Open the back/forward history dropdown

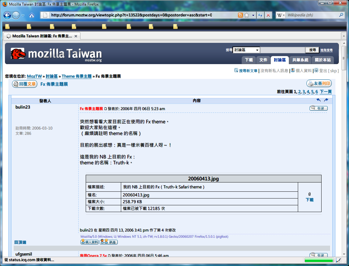(23, 15)
